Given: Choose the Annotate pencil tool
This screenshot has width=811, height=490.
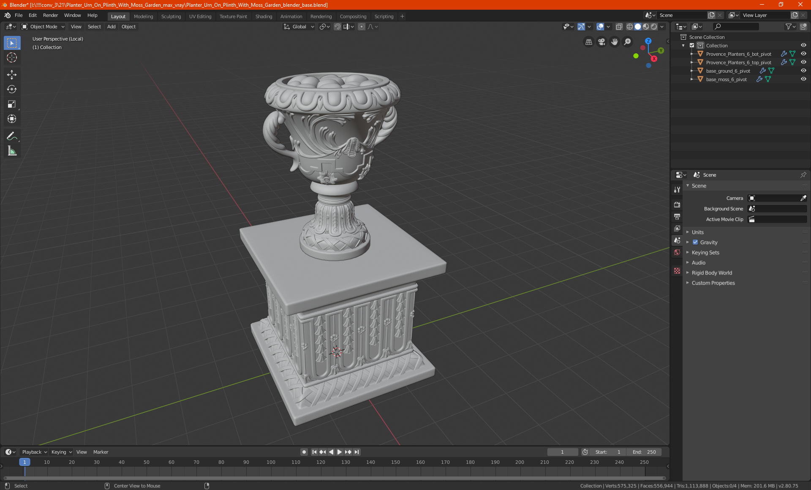Looking at the screenshot, I should (12, 136).
